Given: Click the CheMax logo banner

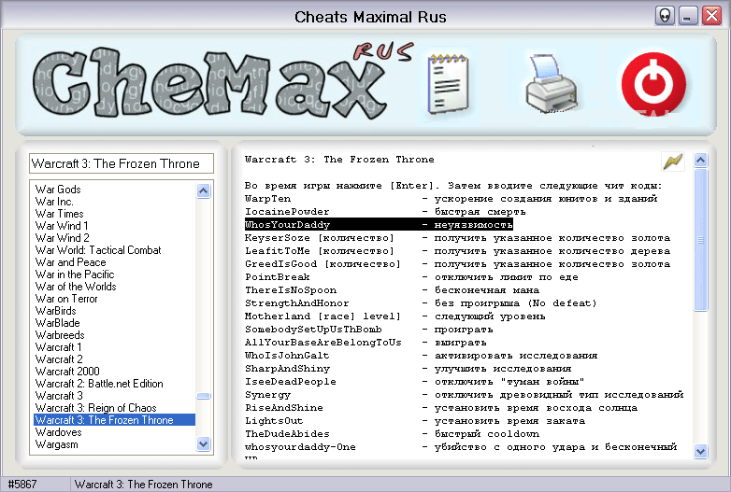Looking at the screenshot, I should tap(222, 82).
